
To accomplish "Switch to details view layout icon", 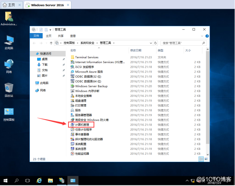I will pyautogui.click(x=201, y=159).
